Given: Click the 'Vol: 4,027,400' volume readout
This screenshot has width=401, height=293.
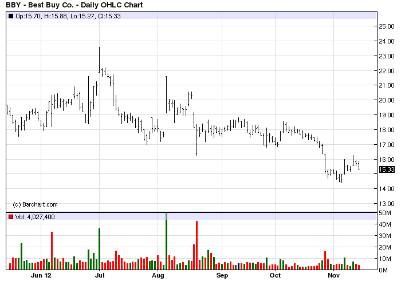Looking at the screenshot, I should 35,217.
